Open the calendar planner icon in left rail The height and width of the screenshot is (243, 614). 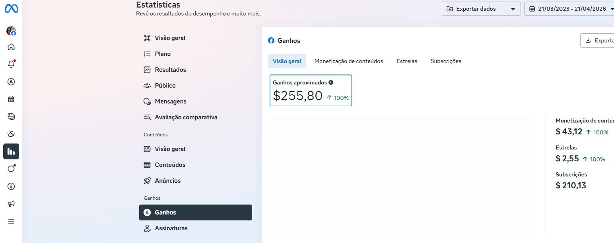[x=11, y=99]
